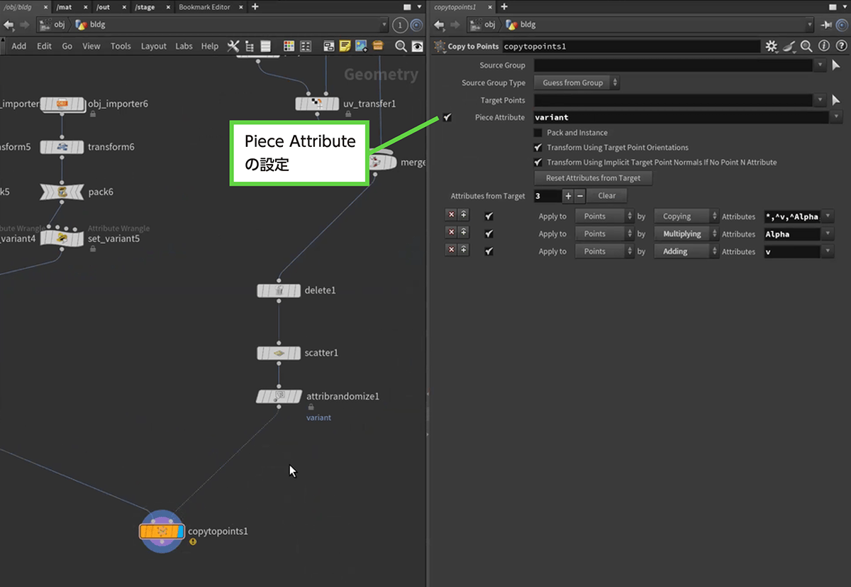This screenshot has width=851, height=587.
Task: Select the scatter1 node icon
Action: tap(279, 353)
